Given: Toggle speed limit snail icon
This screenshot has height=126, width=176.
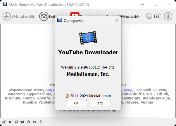Looking at the screenshot, I should pyautogui.click(x=22, y=122).
